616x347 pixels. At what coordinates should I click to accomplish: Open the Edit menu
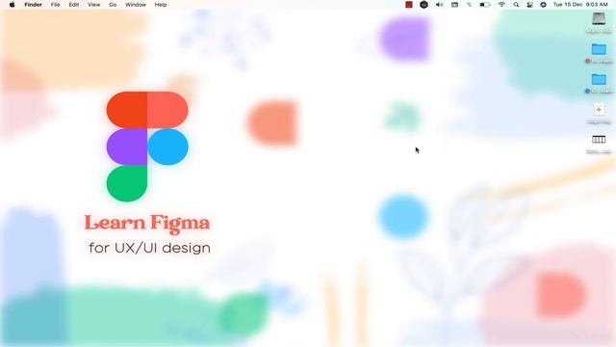point(74,5)
